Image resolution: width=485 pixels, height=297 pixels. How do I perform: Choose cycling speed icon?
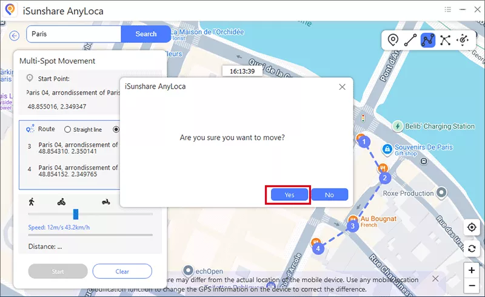61,202
